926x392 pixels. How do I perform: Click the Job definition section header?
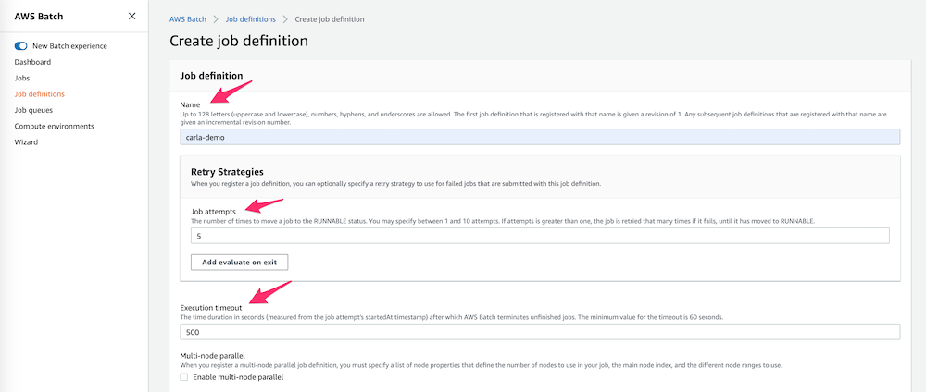pos(211,76)
